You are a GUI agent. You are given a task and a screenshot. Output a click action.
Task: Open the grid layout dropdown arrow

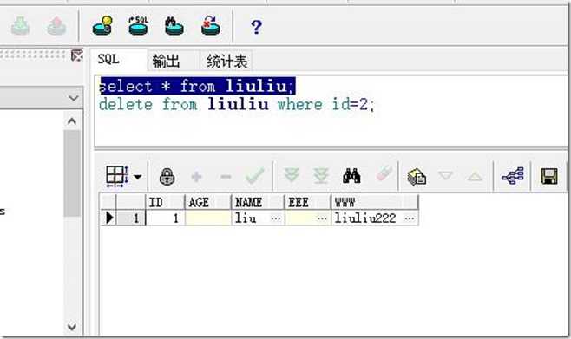pyautogui.click(x=138, y=177)
